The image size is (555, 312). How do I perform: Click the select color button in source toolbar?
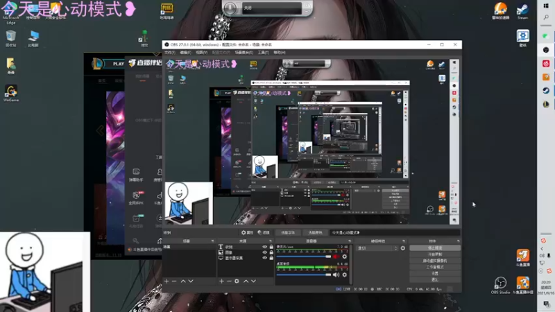click(315, 232)
